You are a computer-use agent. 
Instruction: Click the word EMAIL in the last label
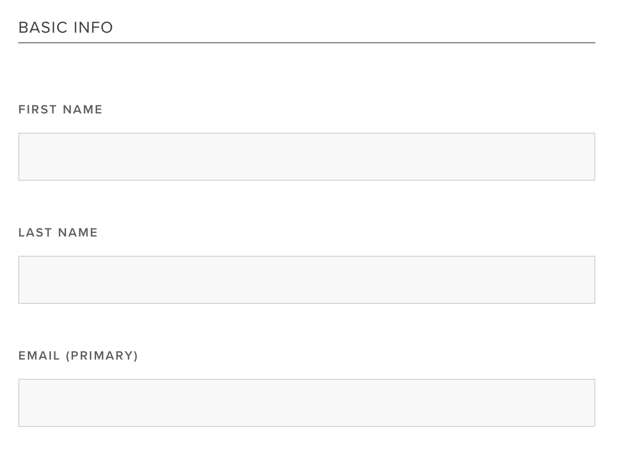click(x=39, y=356)
